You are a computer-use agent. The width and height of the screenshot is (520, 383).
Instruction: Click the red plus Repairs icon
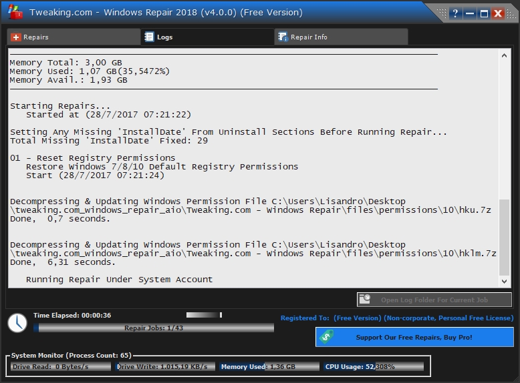click(x=15, y=37)
